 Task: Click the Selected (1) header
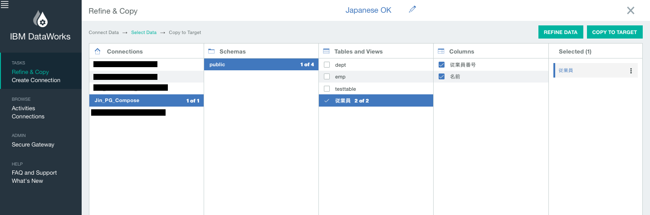(575, 51)
